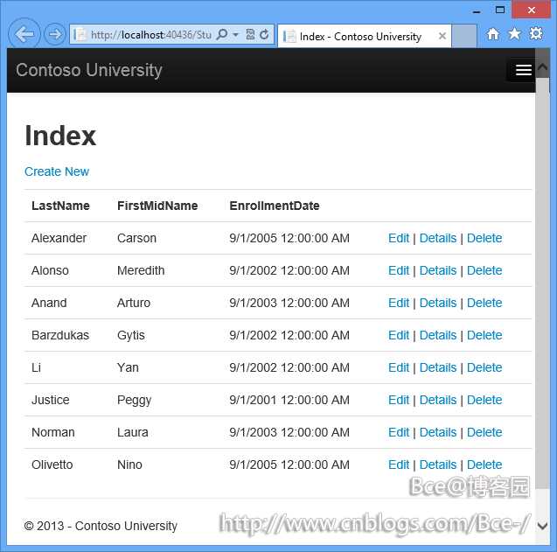557x552 pixels.
Task: Click the first name cell Peggy
Action: click(x=135, y=401)
